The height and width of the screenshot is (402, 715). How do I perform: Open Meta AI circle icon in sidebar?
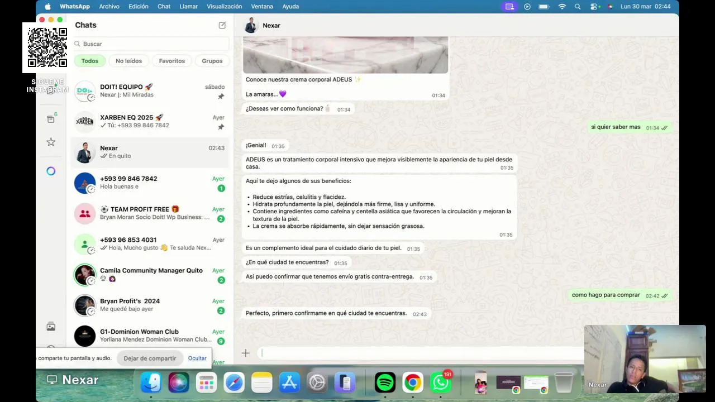pos(51,171)
